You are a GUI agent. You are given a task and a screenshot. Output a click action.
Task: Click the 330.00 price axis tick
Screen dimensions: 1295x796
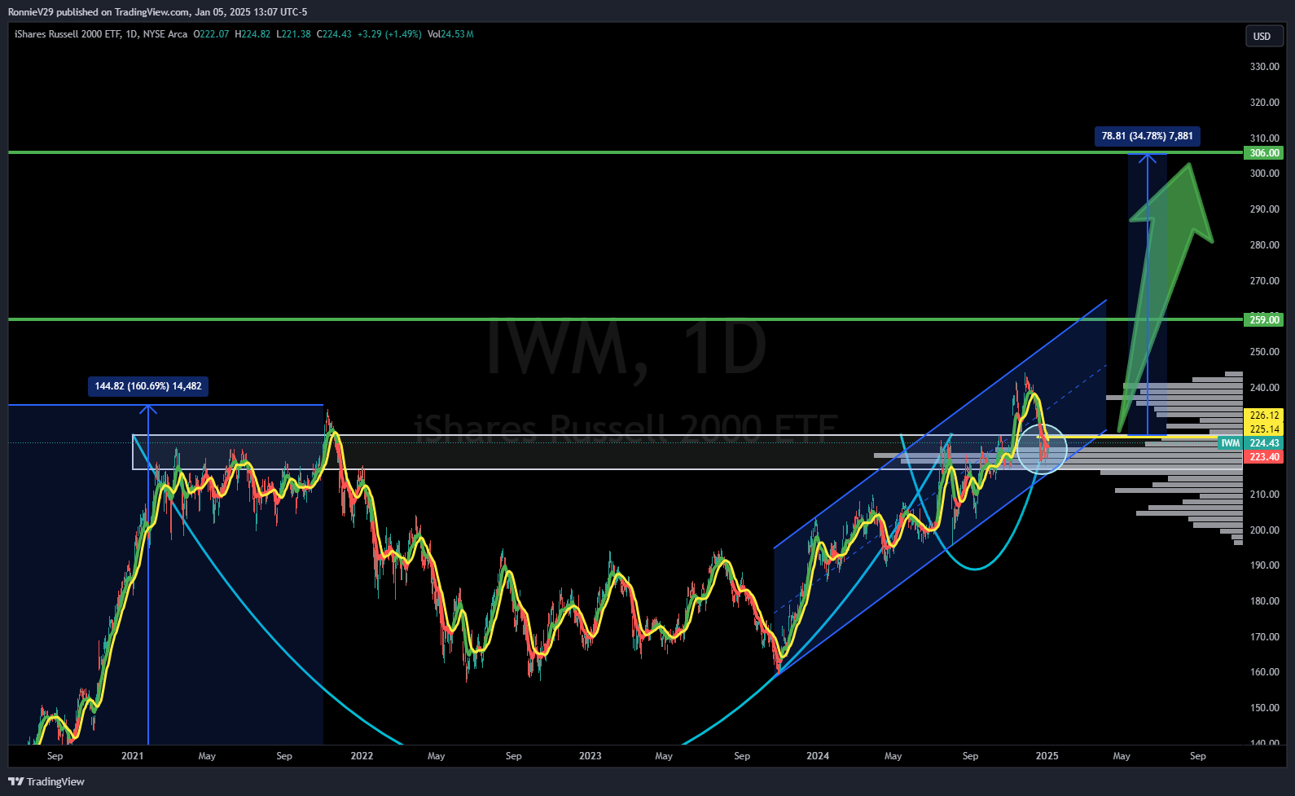(x=1264, y=67)
